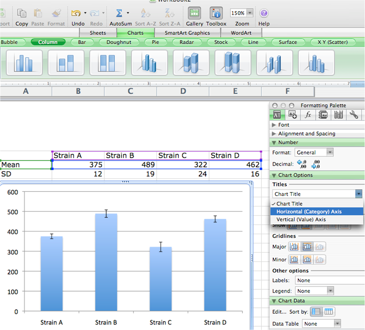Viewport: 365px width, 330px height.
Task: Open Help with the purple question icon
Action: click(x=264, y=13)
